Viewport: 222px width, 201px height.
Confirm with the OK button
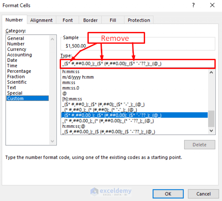pos(168,194)
